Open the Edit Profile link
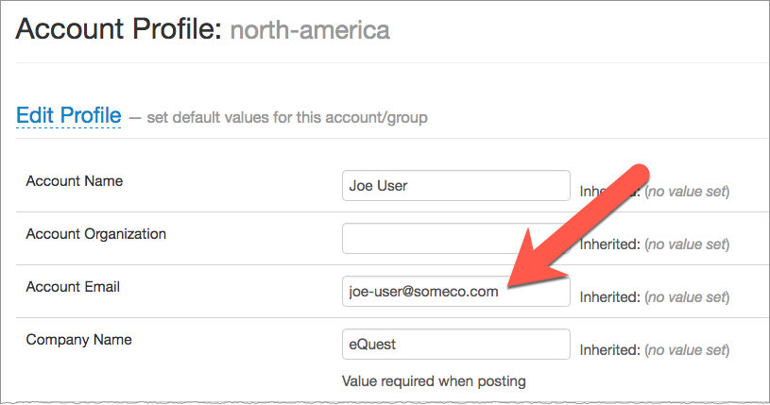This screenshot has height=405, width=770. pos(68,115)
